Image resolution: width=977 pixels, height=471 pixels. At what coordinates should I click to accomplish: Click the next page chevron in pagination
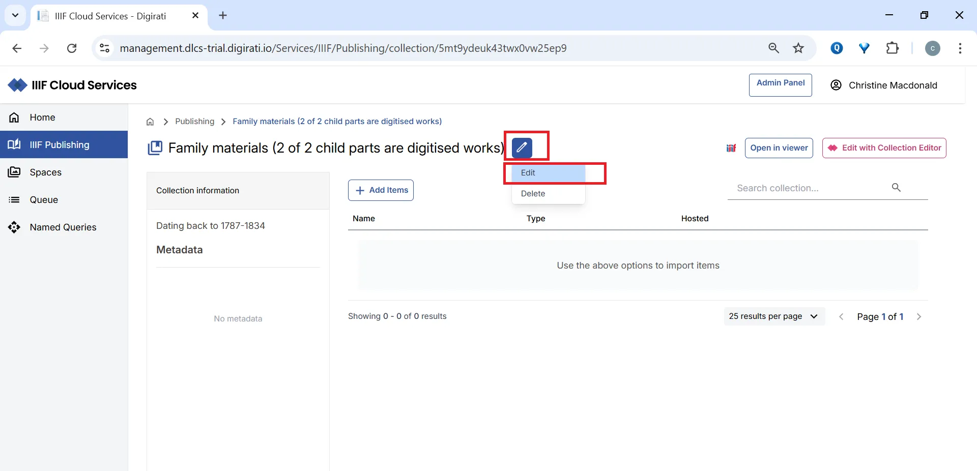click(919, 316)
